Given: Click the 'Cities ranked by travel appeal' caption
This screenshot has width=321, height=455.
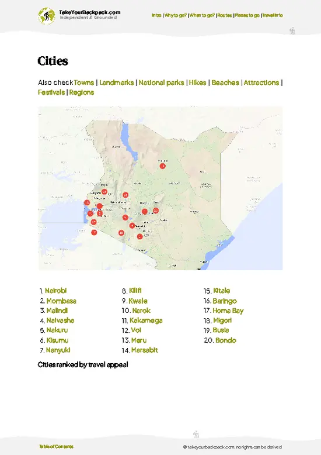Looking at the screenshot, I should (x=83, y=365).
